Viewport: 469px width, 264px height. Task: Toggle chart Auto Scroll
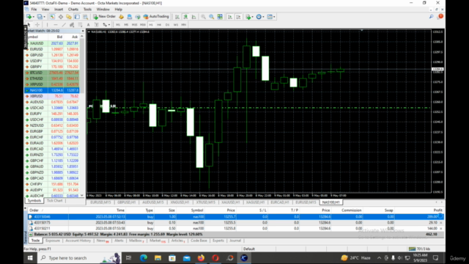(x=230, y=17)
